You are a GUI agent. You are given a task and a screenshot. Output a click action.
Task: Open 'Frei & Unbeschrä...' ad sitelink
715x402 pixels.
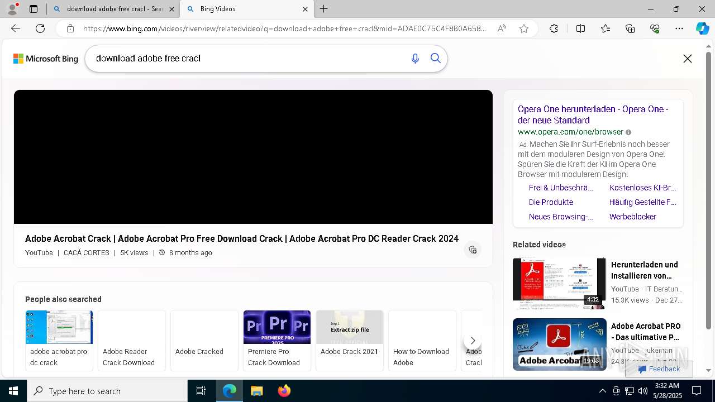click(561, 188)
